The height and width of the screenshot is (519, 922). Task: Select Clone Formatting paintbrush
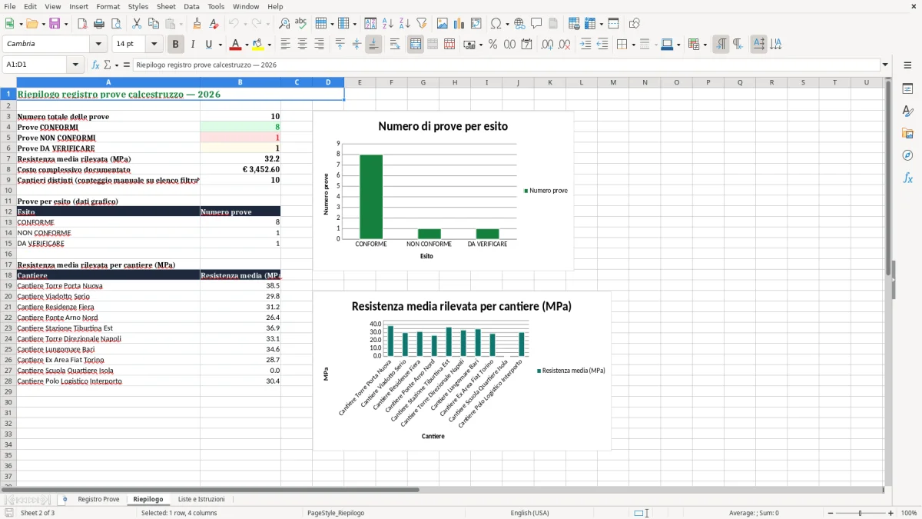pyautogui.click(x=197, y=24)
